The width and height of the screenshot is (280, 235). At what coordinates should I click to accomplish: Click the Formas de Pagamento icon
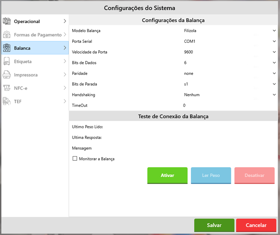[x=7, y=35]
